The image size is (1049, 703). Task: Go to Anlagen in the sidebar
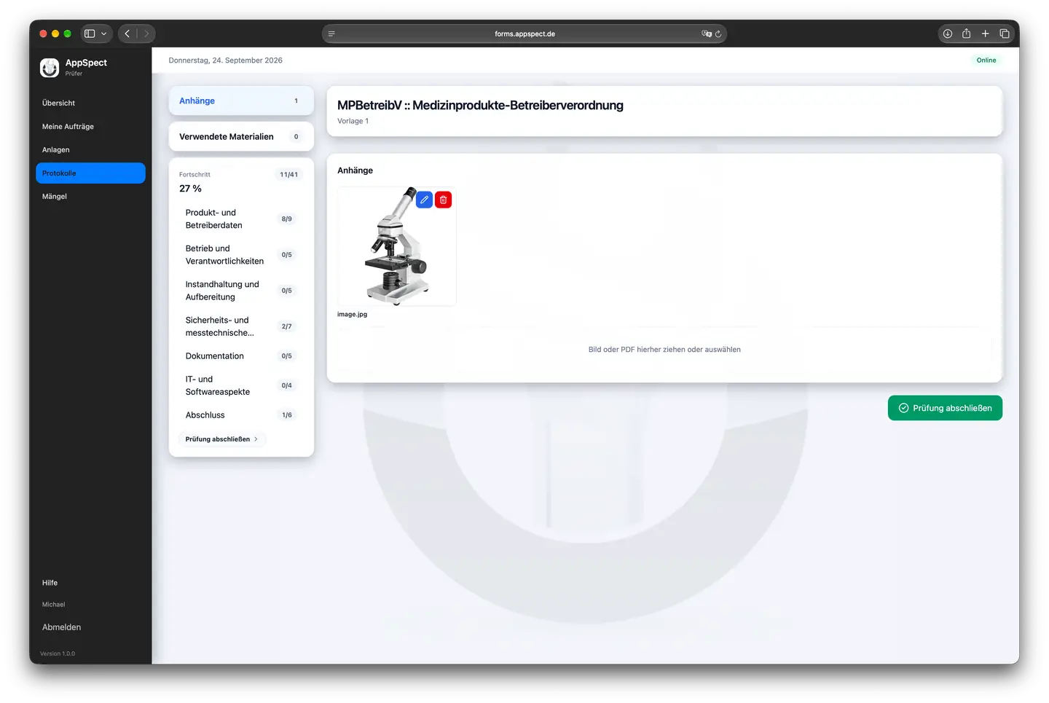(90, 150)
